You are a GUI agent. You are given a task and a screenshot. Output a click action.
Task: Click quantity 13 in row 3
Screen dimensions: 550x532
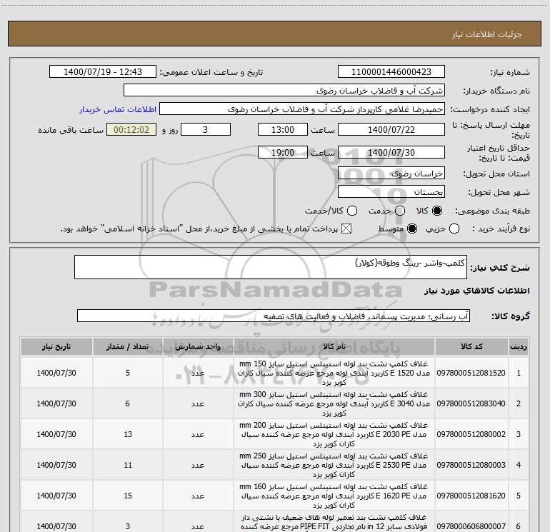[128, 434]
